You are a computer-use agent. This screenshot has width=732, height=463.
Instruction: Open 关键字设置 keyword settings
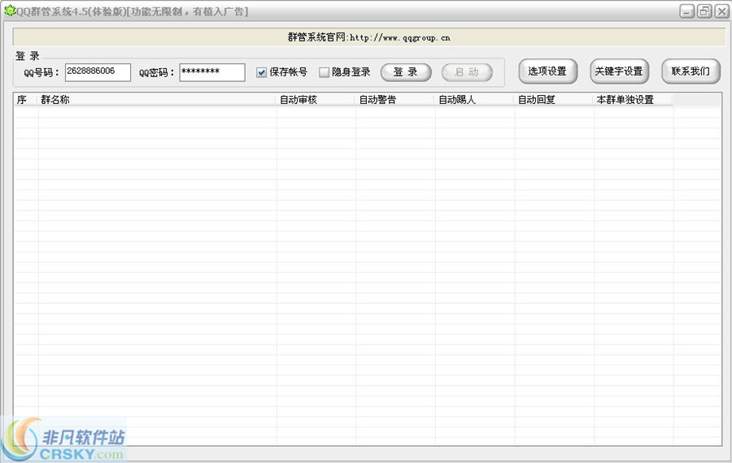click(x=619, y=71)
